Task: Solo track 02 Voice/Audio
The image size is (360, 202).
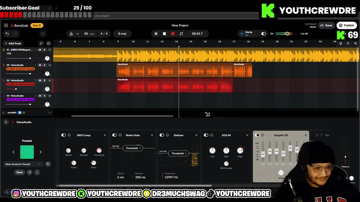Action: point(44,65)
